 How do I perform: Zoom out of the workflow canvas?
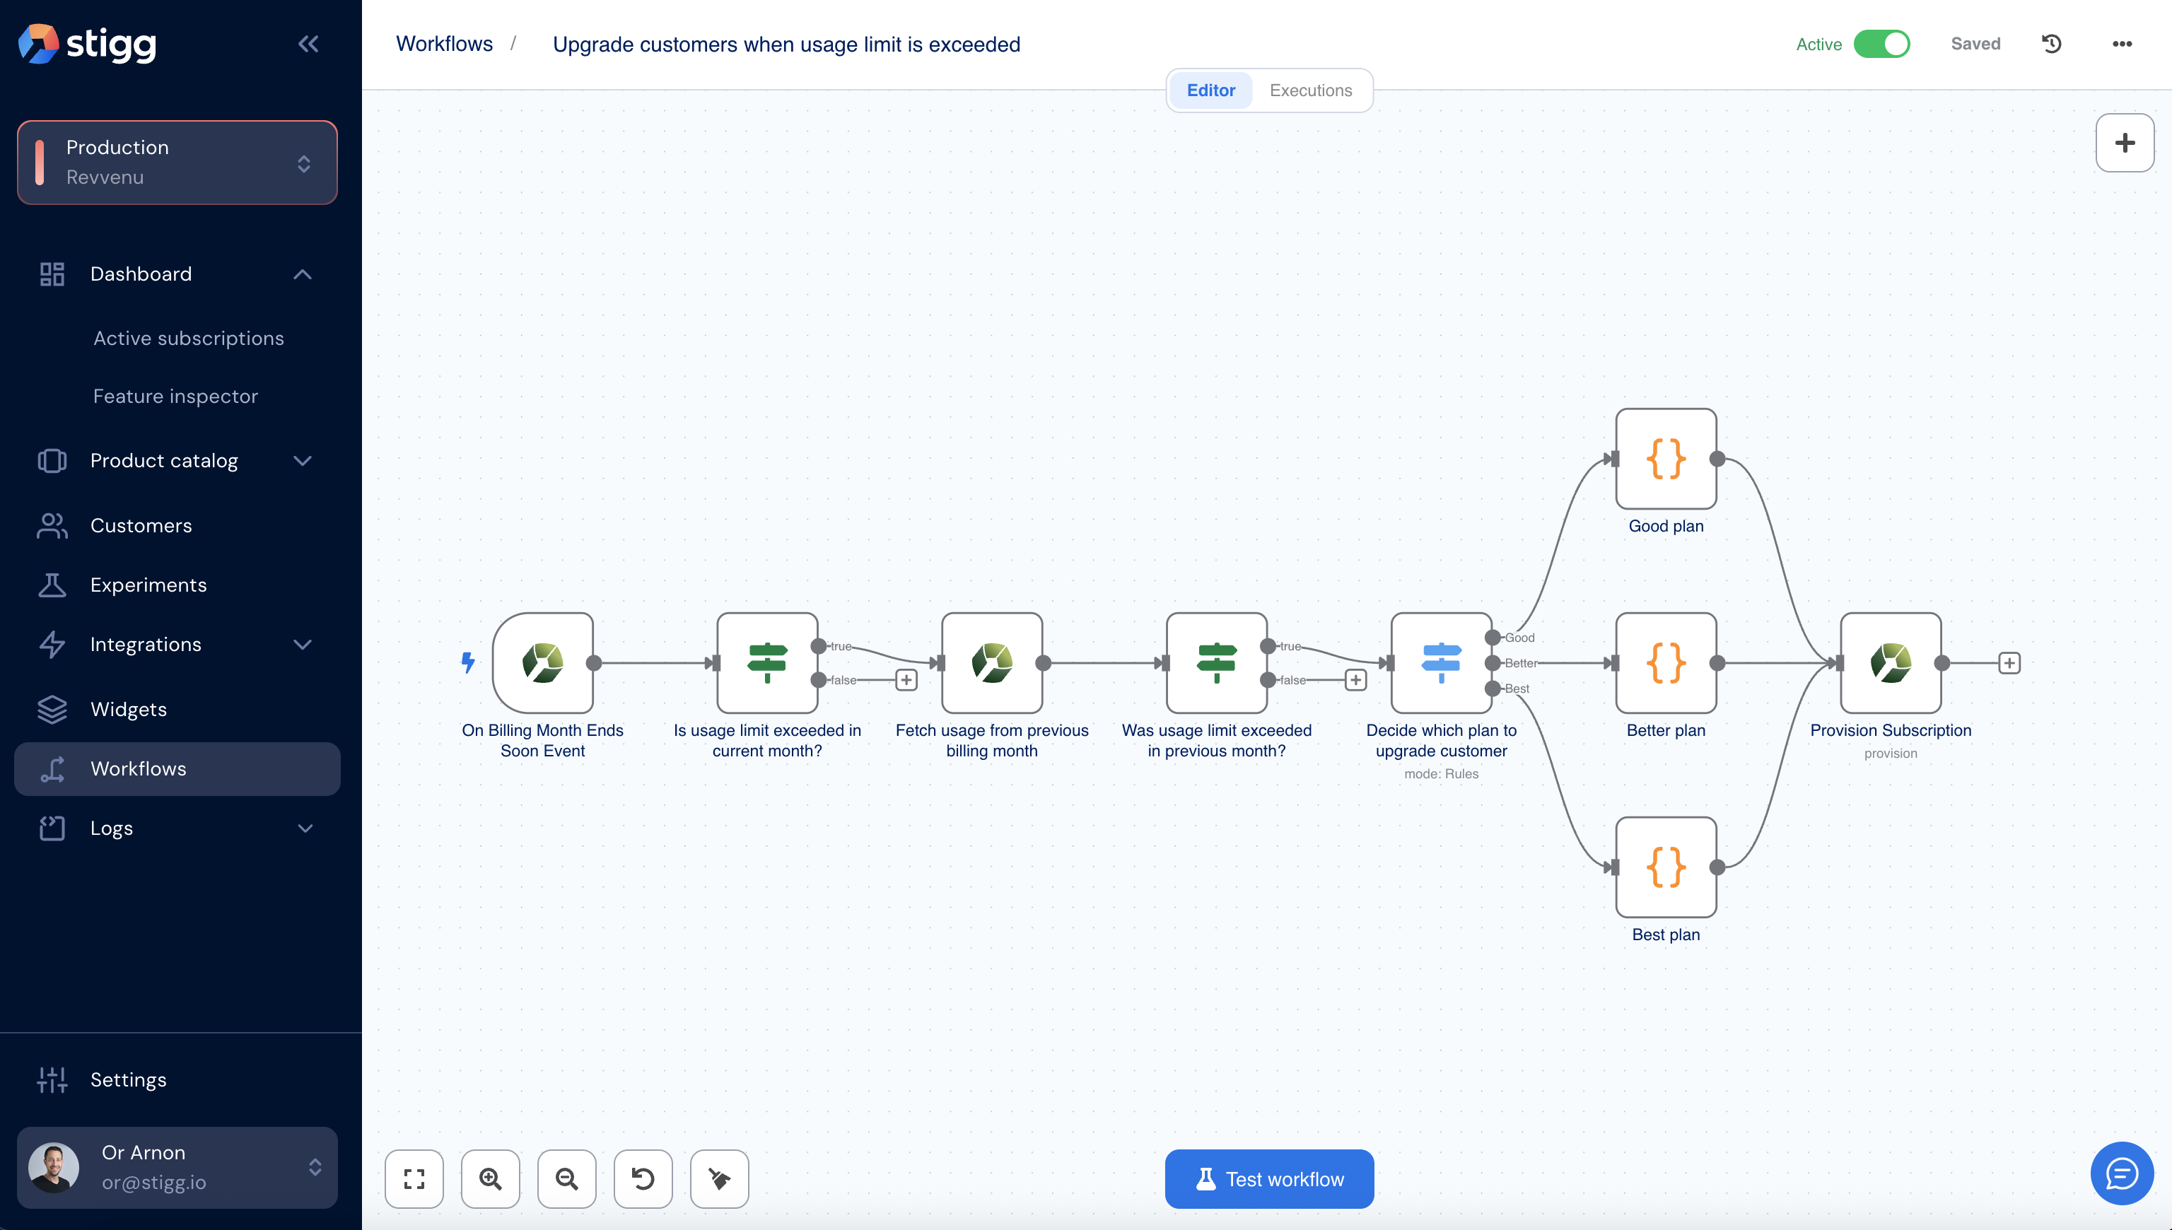[x=567, y=1178]
